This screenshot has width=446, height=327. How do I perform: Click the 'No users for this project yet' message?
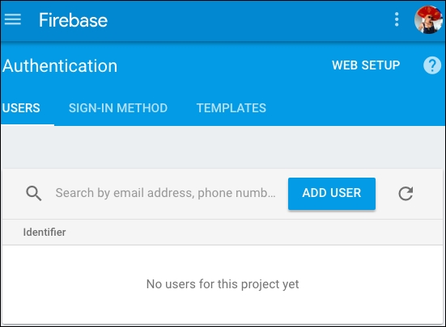tap(223, 284)
